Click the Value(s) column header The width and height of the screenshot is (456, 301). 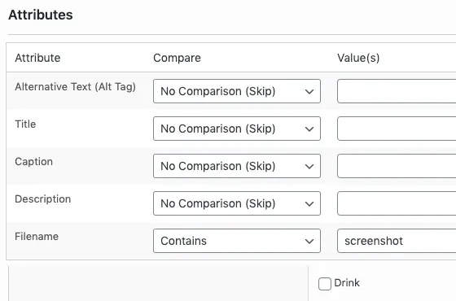(x=358, y=58)
